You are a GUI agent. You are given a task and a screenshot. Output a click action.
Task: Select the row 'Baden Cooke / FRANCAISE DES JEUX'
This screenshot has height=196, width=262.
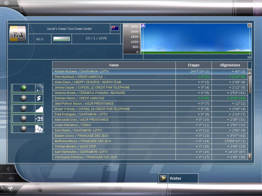(150, 136)
